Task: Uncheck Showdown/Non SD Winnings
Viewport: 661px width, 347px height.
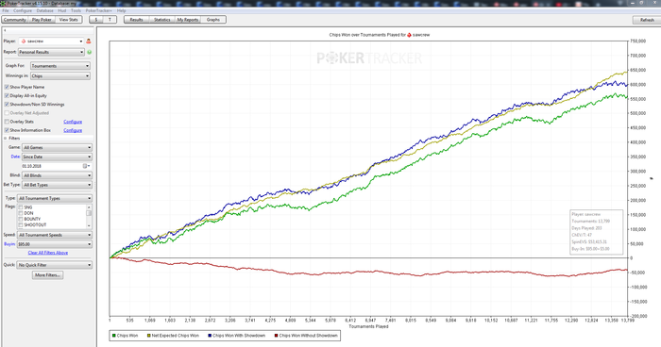Action: [7, 104]
